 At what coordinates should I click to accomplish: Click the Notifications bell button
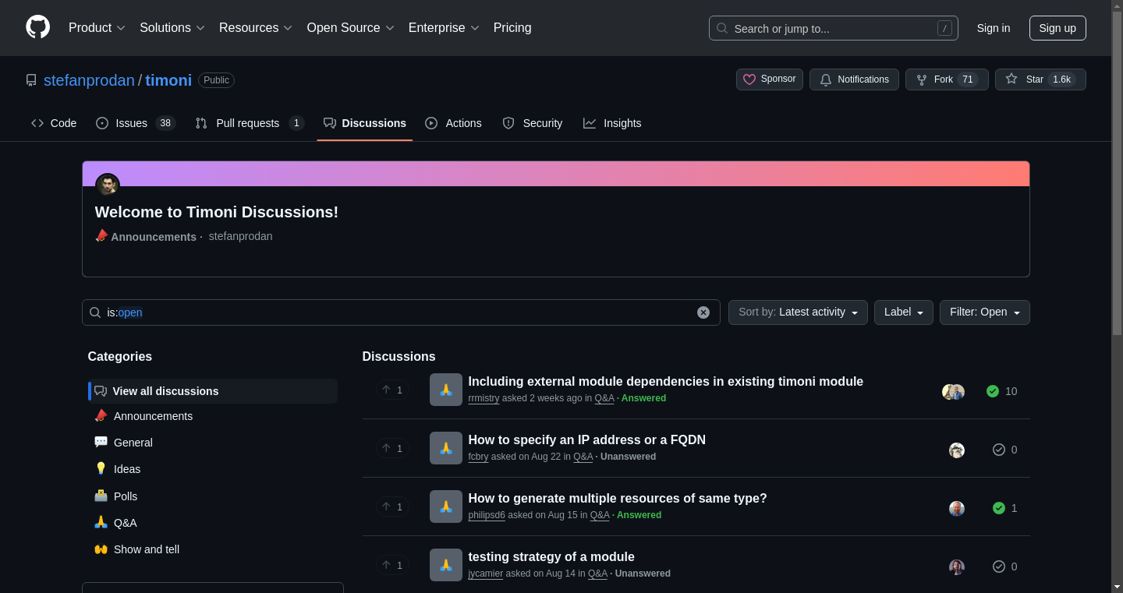pyautogui.click(x=854, y=79)
